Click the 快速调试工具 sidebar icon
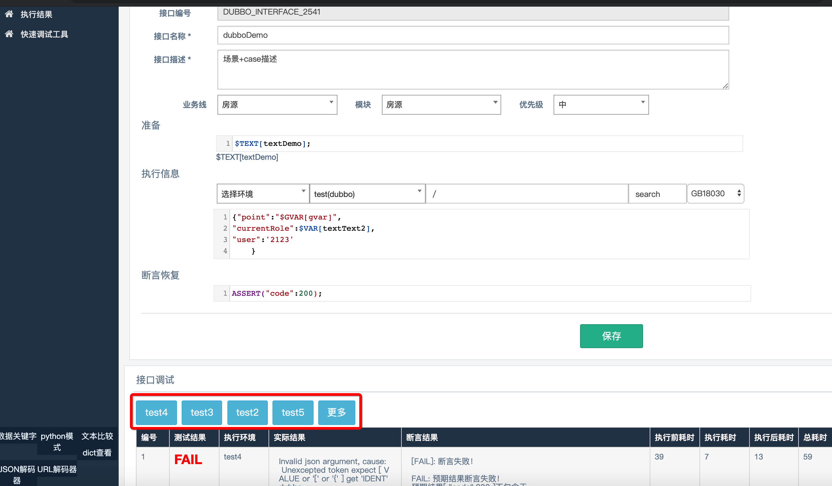The height and width of the screenshot is (486, 832). point(10,33)
